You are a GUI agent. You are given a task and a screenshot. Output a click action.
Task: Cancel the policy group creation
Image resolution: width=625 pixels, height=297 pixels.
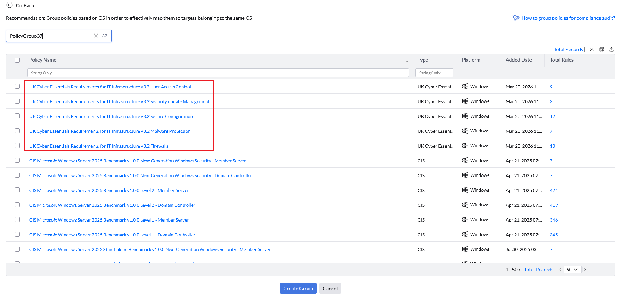330,289
